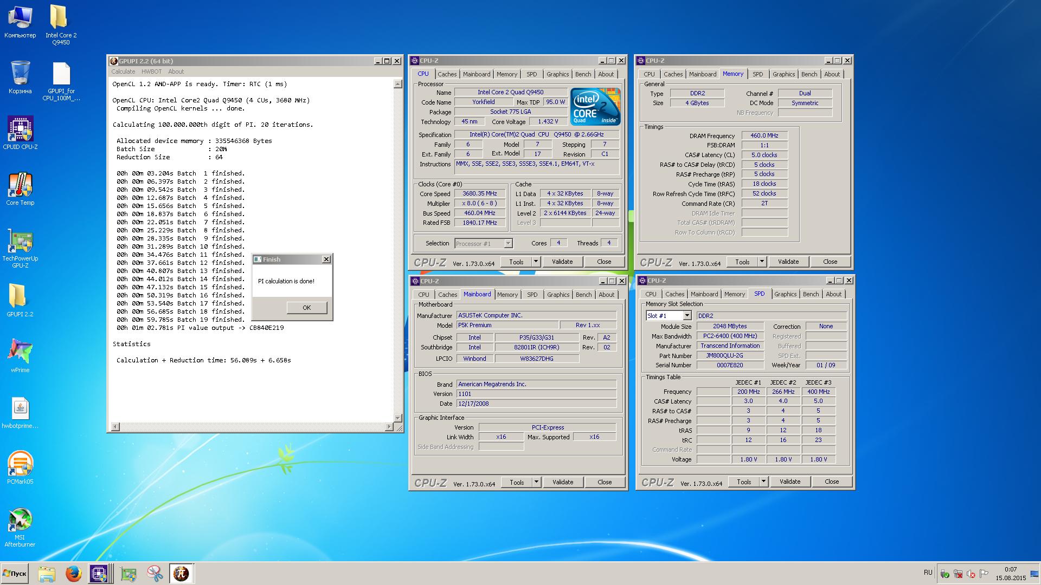Image resolution: width=1041 pixels, height=585 pixels.
Task: Click Tools button in CPU-Z Mainboard window
Action: click(x=517, y=482)
